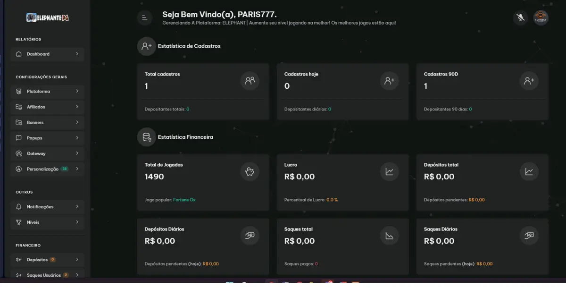Image resolution: width=566 pixels, height=288 pixels.
Task: Toggle the mute sound icon in header
Action: (x=520, y=18)
